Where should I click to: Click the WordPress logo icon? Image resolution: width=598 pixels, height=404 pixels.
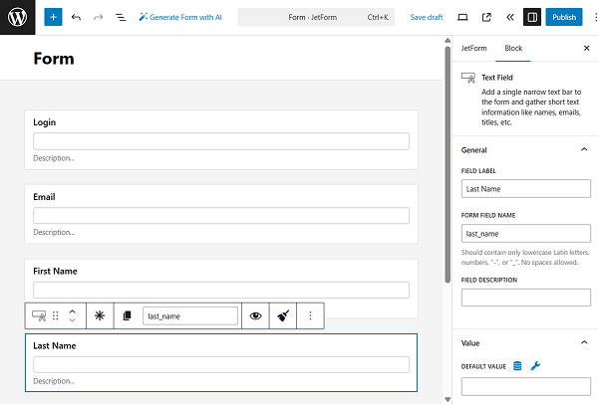click(x=17, y=17)
